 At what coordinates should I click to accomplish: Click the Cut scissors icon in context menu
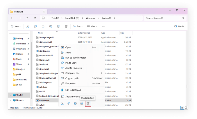pyautogui.click(x=62, y=103)
